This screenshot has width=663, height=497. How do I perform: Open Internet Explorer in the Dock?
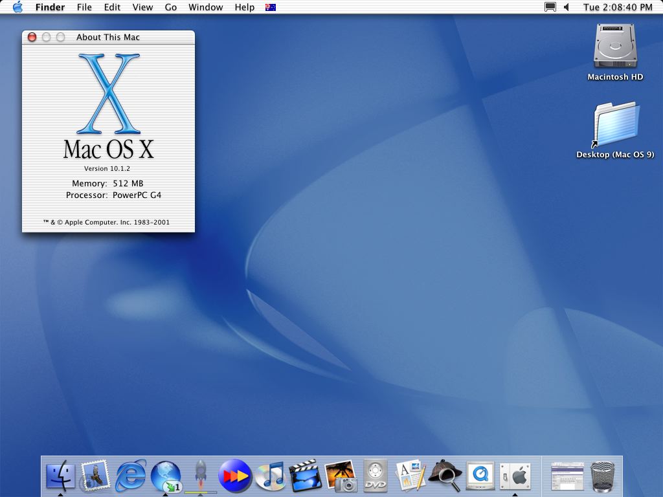(x=131, y=476)
